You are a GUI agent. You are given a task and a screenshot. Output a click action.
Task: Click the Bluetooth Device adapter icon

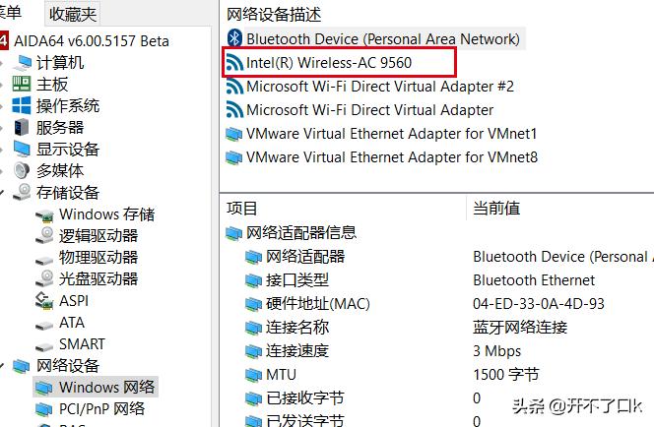pyautogui.click(x=234, y=39)
